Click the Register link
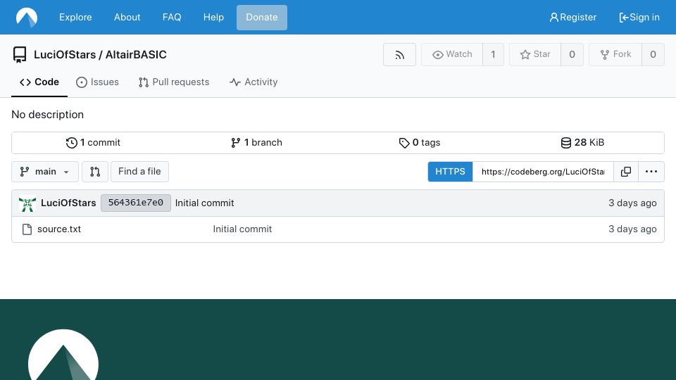Viewport: 676px width, 380px height. click(x=573, y=17)
